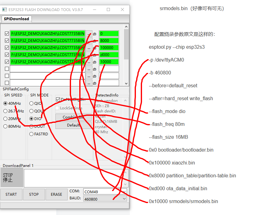Click the ERASE button
This screenshot has height=215, width=262.
coord(56,194)
